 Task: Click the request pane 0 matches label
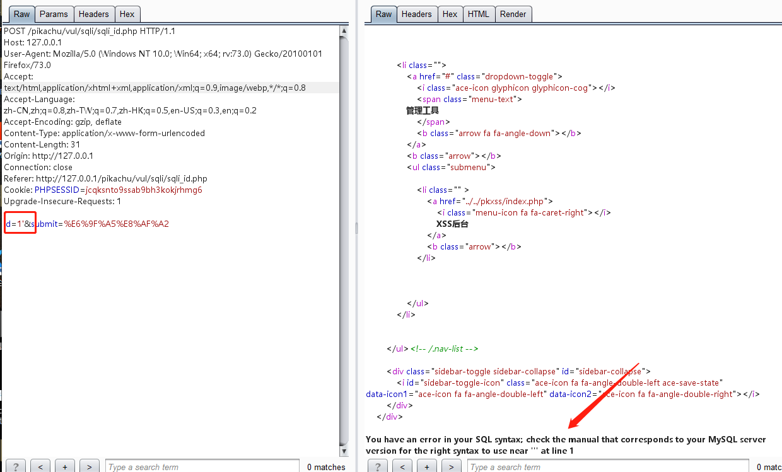326,467
